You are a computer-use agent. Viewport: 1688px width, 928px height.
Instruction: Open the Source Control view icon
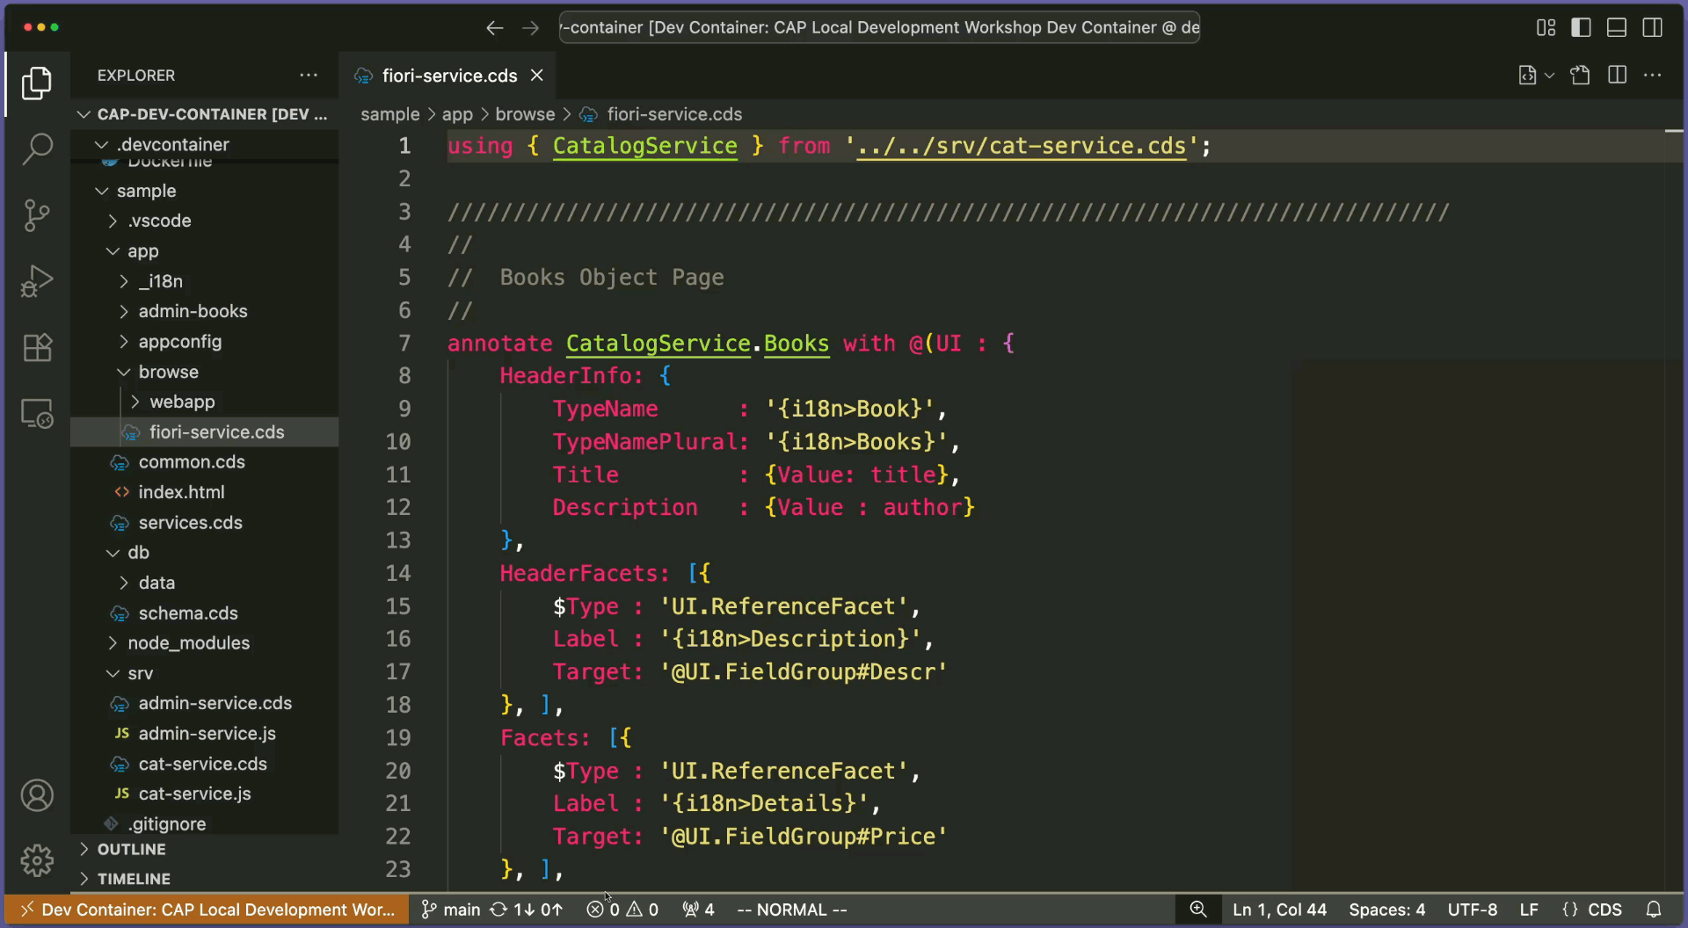point(37,214)
